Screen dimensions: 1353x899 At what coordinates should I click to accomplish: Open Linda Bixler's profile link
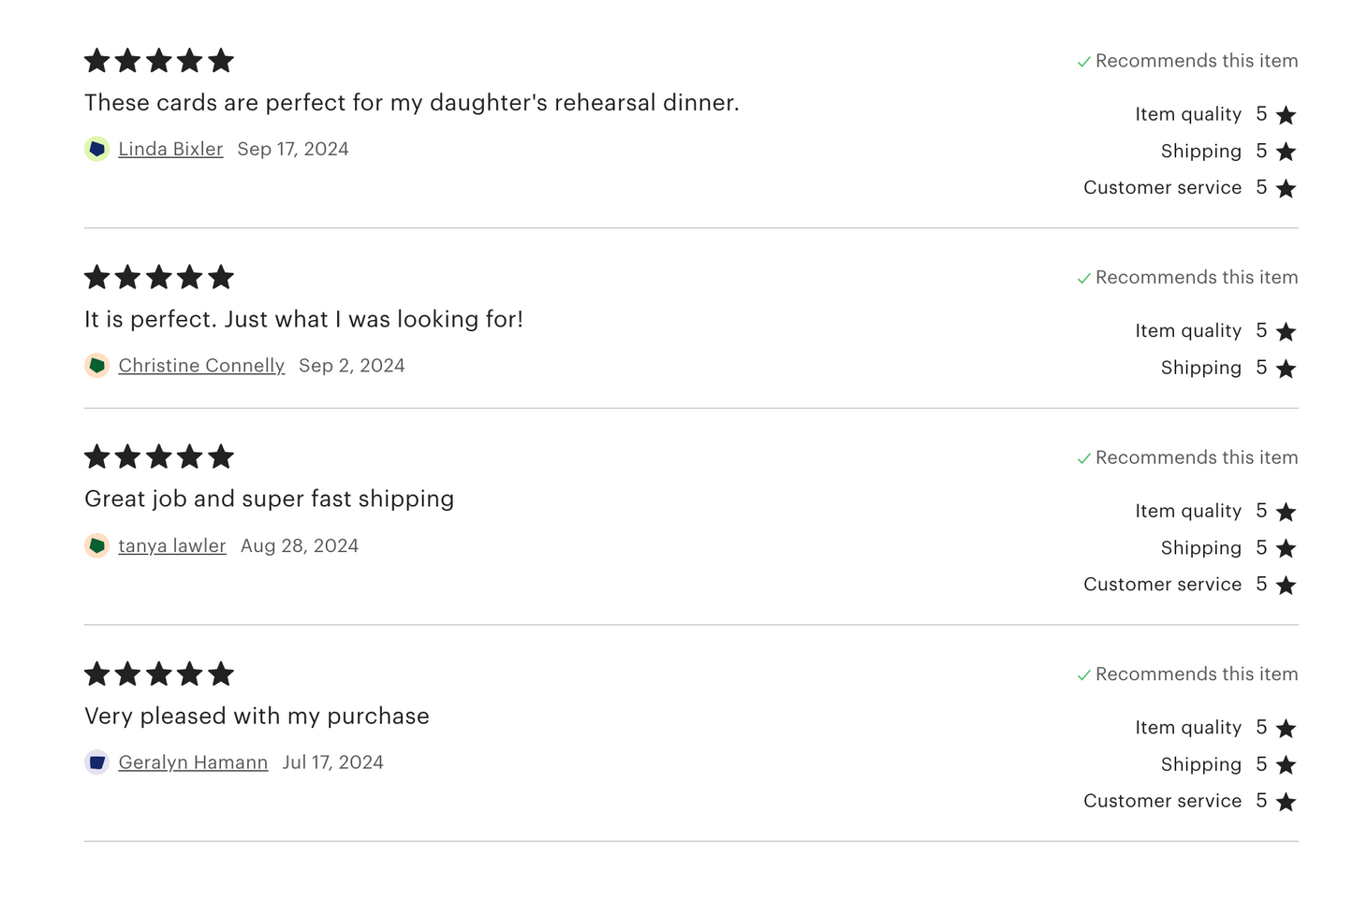(x=170, y=149)
